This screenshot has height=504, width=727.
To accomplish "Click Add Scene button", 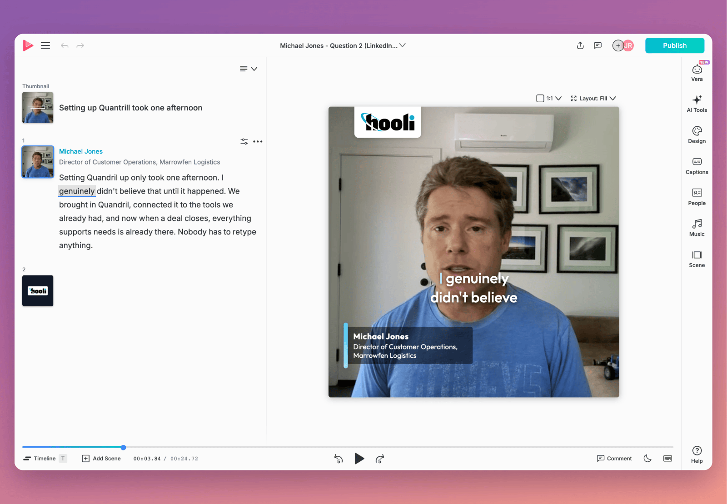I will pos(101,459).
